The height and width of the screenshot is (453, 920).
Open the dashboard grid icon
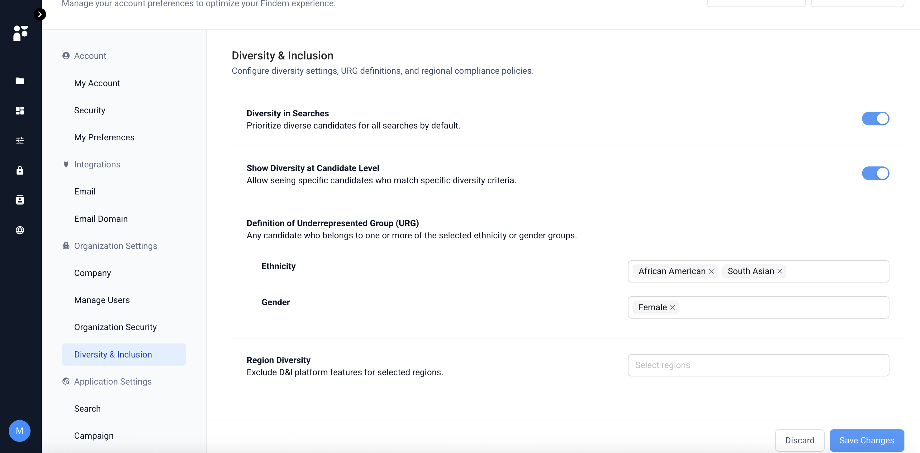[x=20, y=110]
